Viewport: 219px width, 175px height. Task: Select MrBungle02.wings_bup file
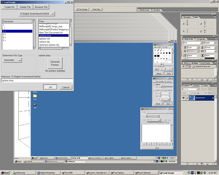click(54, 26)
